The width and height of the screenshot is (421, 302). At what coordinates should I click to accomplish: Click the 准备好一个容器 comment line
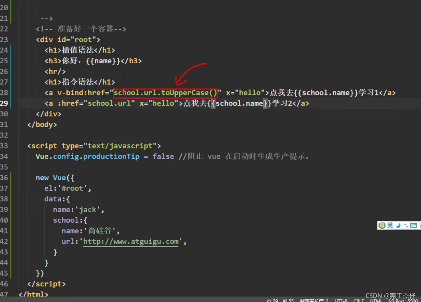[81, 29]
